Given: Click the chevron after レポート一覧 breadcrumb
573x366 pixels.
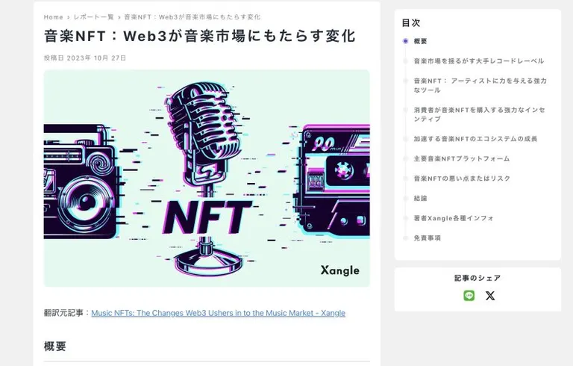Looking at the screenshot, I should (119, 17).
